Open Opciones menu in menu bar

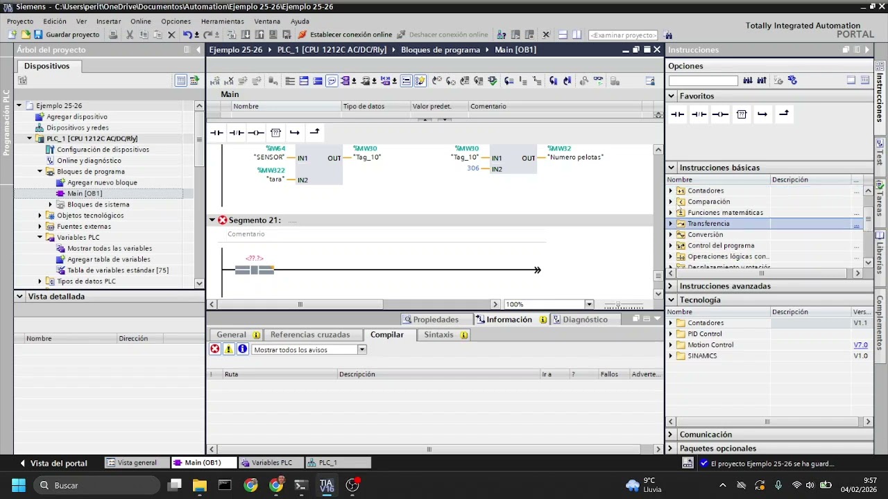pyautogui.click(x=176, y=21)
